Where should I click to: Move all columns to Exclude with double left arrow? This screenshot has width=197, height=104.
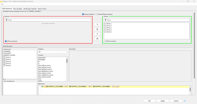[x=97, y=39]
